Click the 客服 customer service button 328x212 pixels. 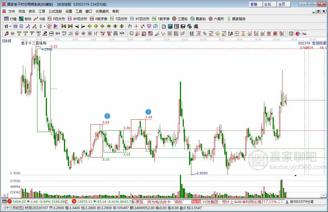pos(255,4)
